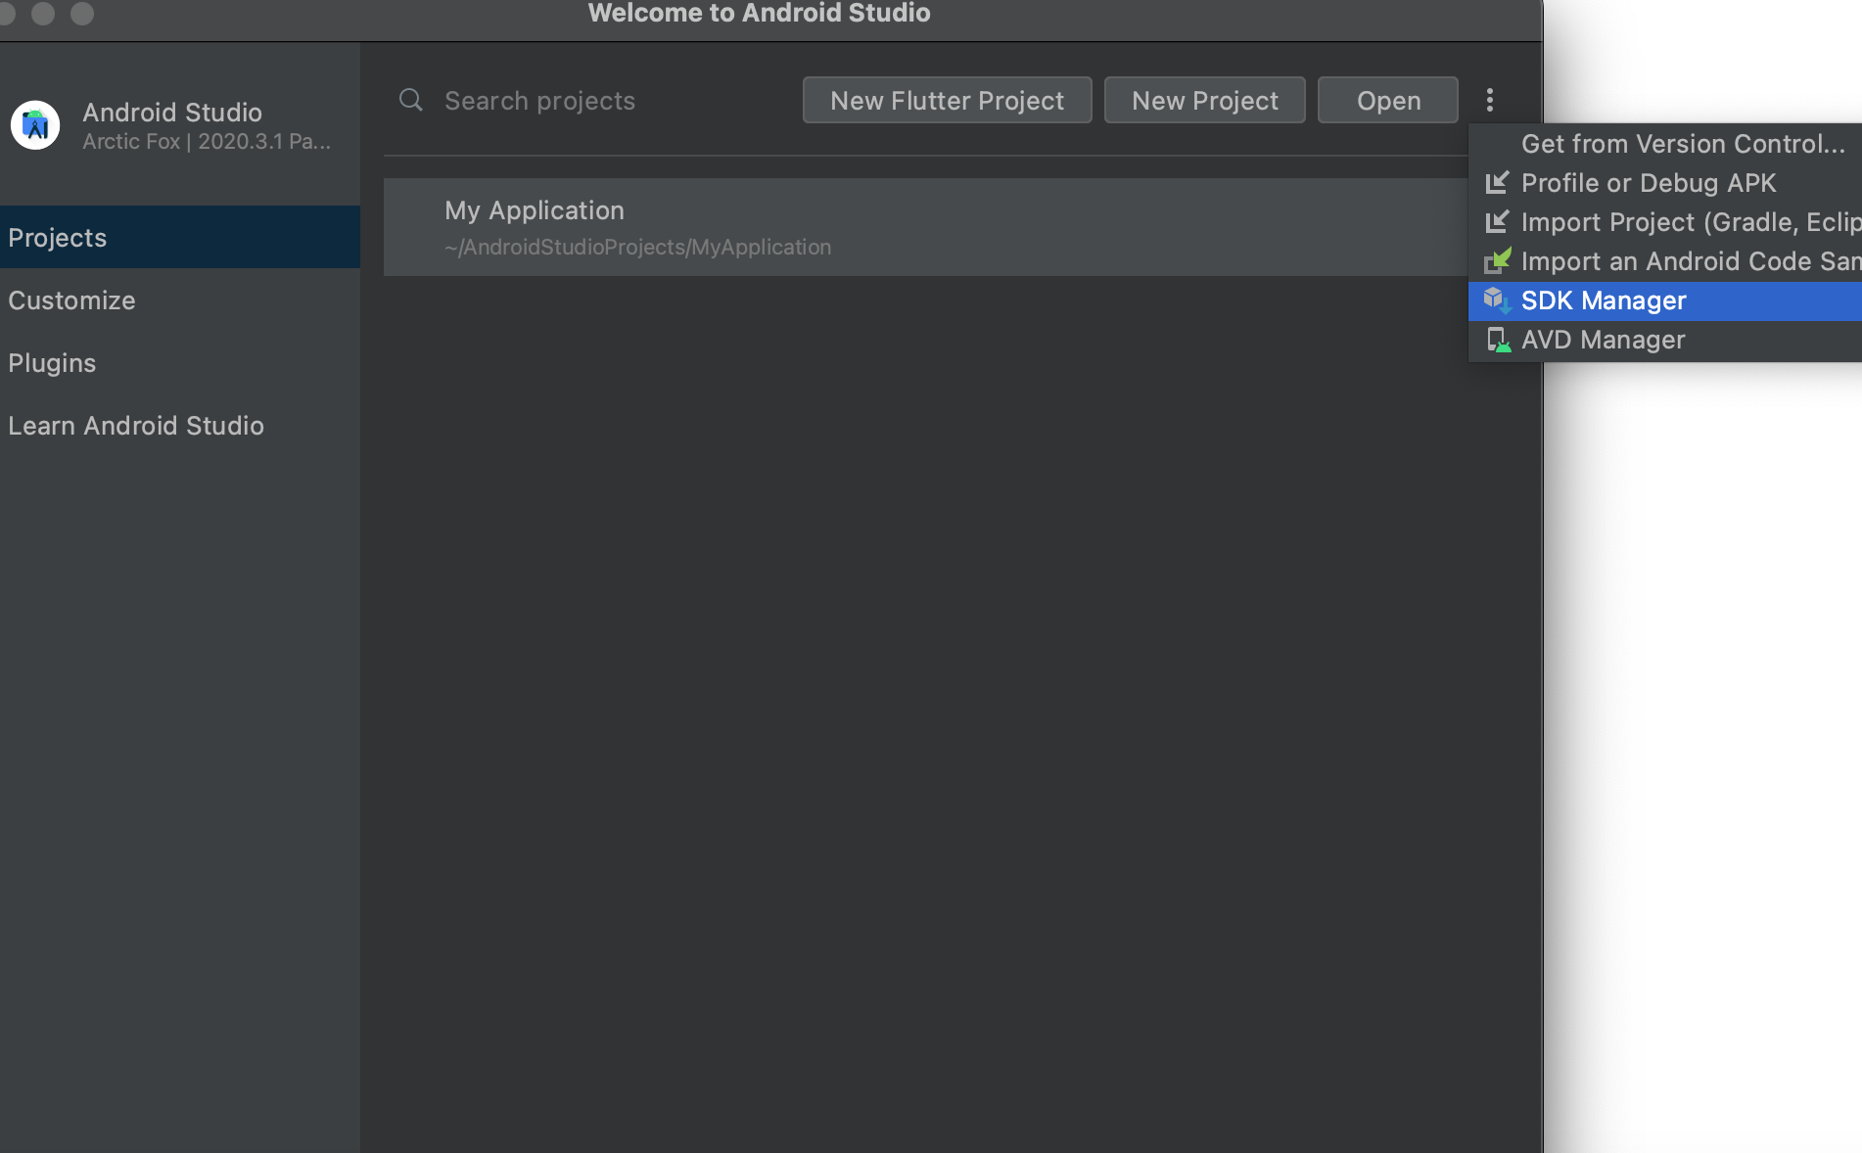Open the My Application recent project
1862x1153 pixels.
click(925, 227)
